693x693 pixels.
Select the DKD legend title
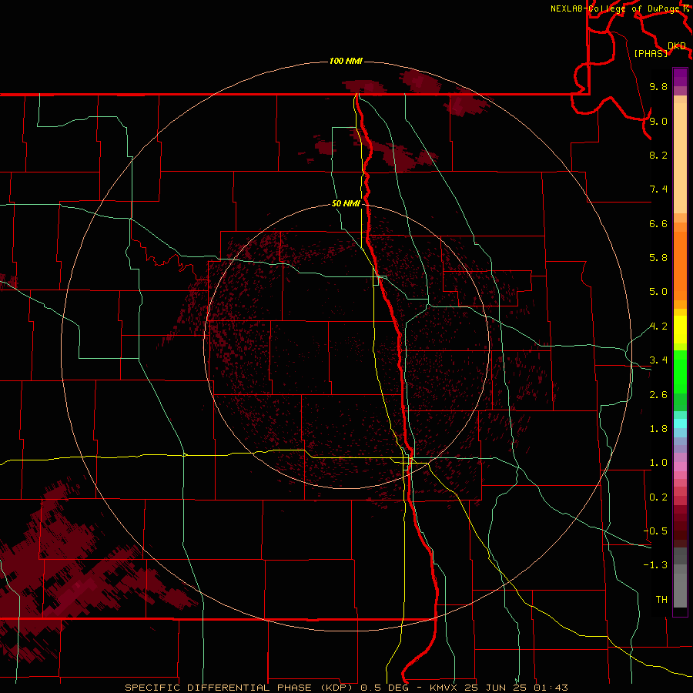click(677, 46)
